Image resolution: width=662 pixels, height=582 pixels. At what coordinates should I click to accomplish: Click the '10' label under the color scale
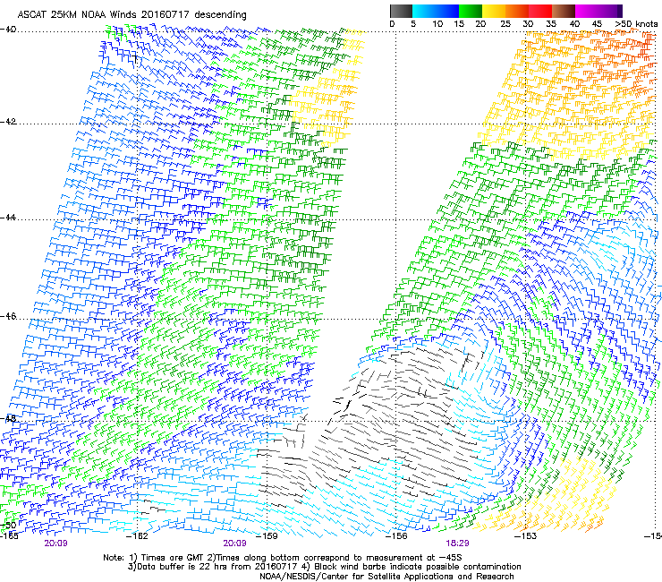click(x=437, y=24)
